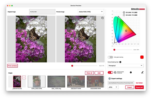Open the Export settings gear icon
Screen dimensions: 152x99
click(x=109, y=78)
